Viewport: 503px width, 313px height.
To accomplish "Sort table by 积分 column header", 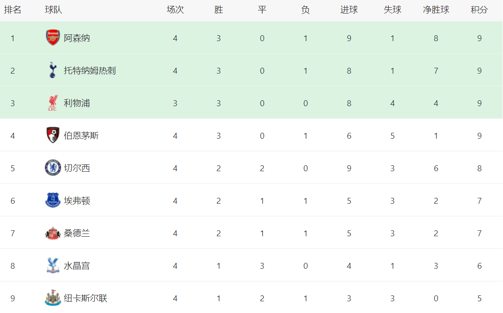I will click(x=479, y=10).
